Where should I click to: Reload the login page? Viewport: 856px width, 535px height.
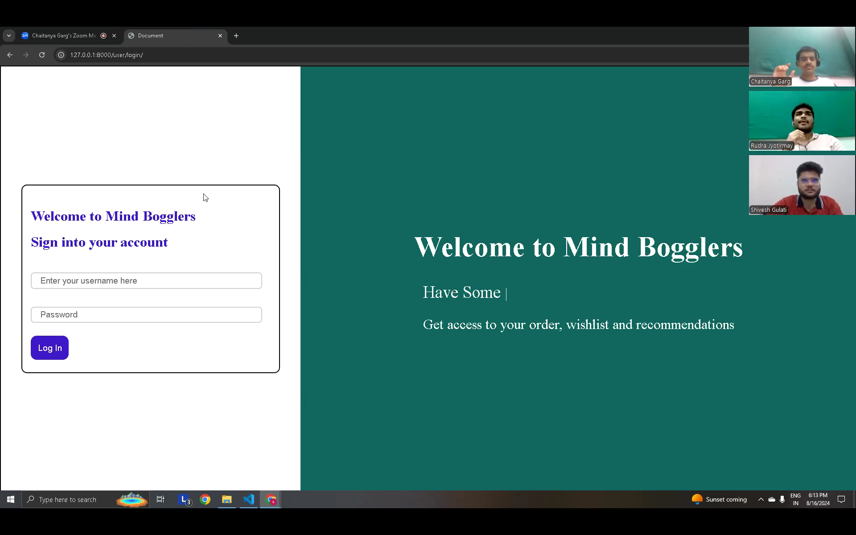coord(42,55)
